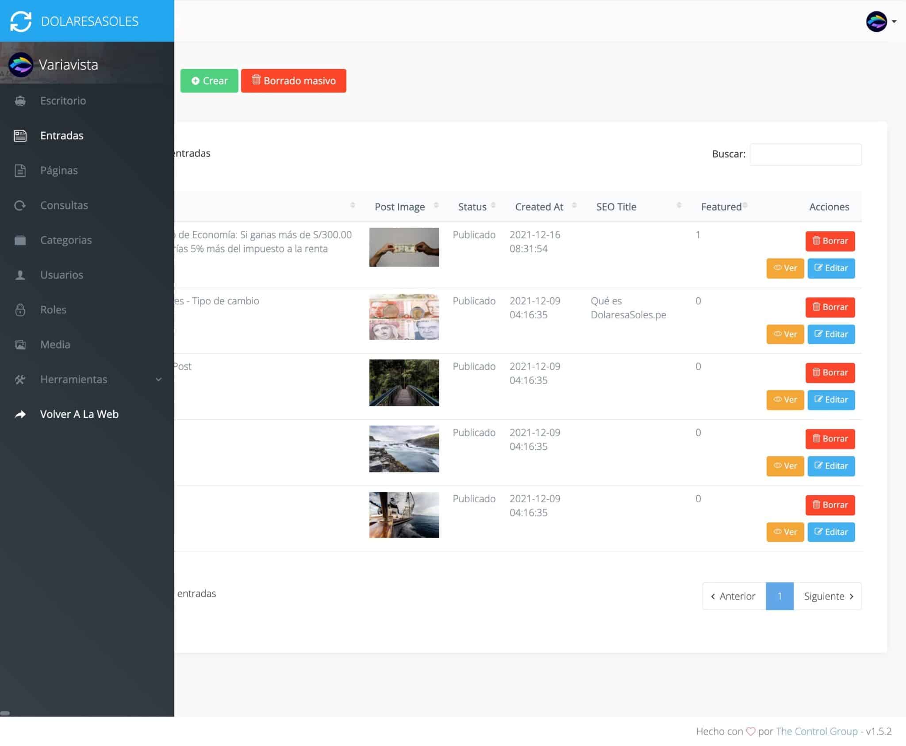The height and width of the screenshot is (746, 906).
Task: Click the soles banknotes thumbnail
Action: 404,317
